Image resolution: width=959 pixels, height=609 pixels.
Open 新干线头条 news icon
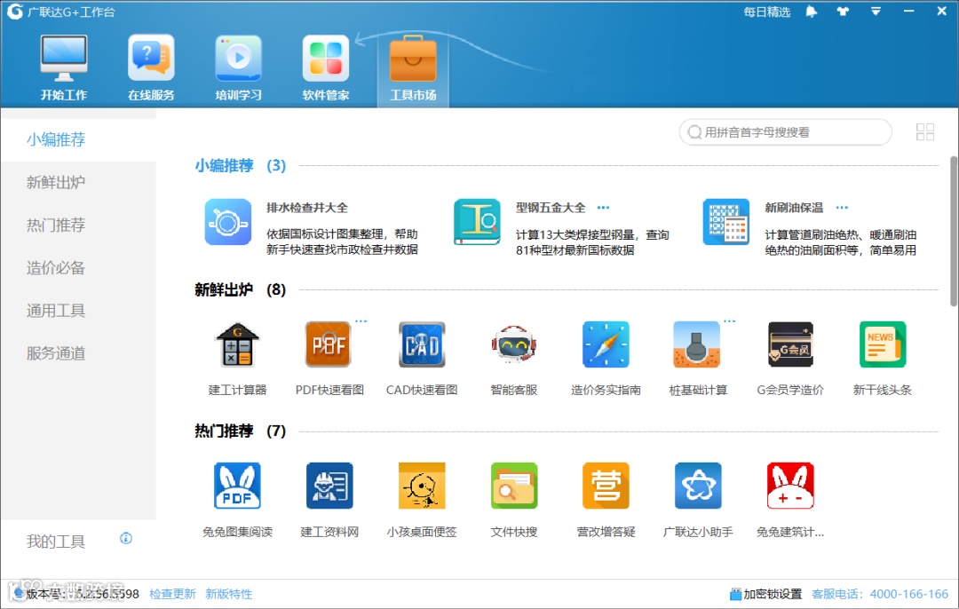882,344
